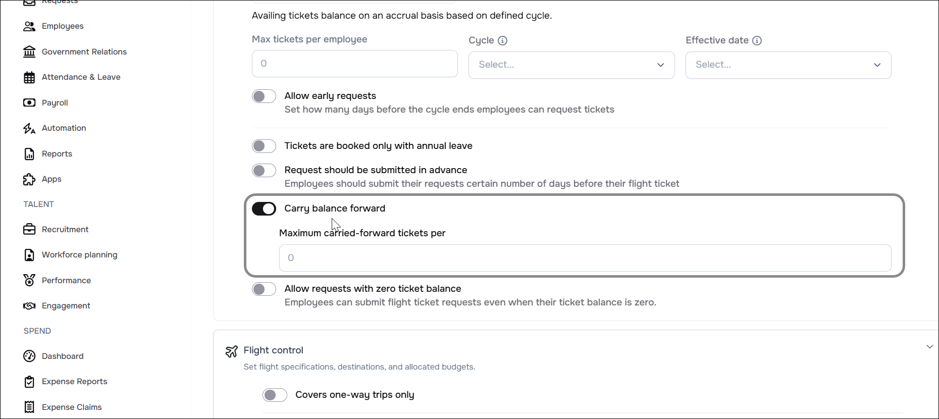Click the Government Relations building icon
Viewport: 939px width, 419px height.
(x=29, y=51)
